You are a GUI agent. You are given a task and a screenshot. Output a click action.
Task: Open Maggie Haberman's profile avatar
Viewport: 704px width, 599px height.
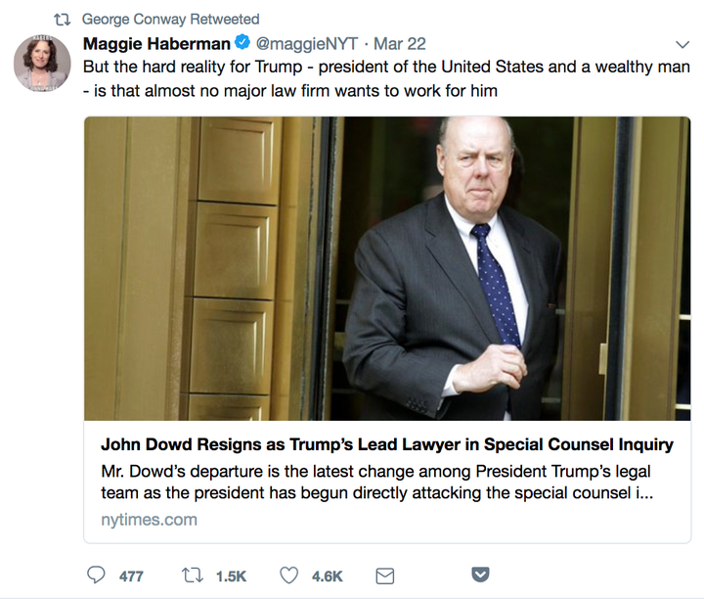click(42, 63)
